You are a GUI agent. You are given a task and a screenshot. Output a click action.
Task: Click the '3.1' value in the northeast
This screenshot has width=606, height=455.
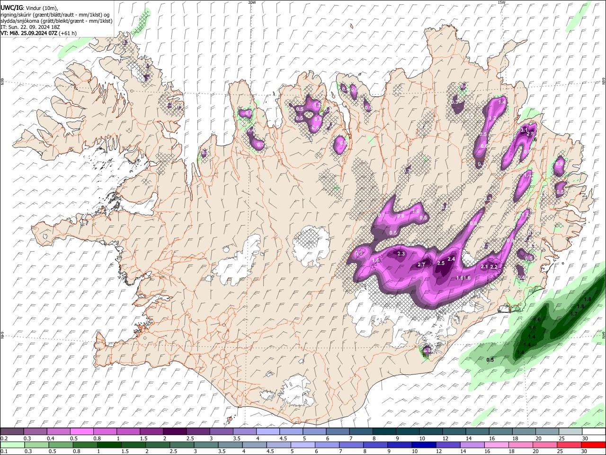(524, 130)
